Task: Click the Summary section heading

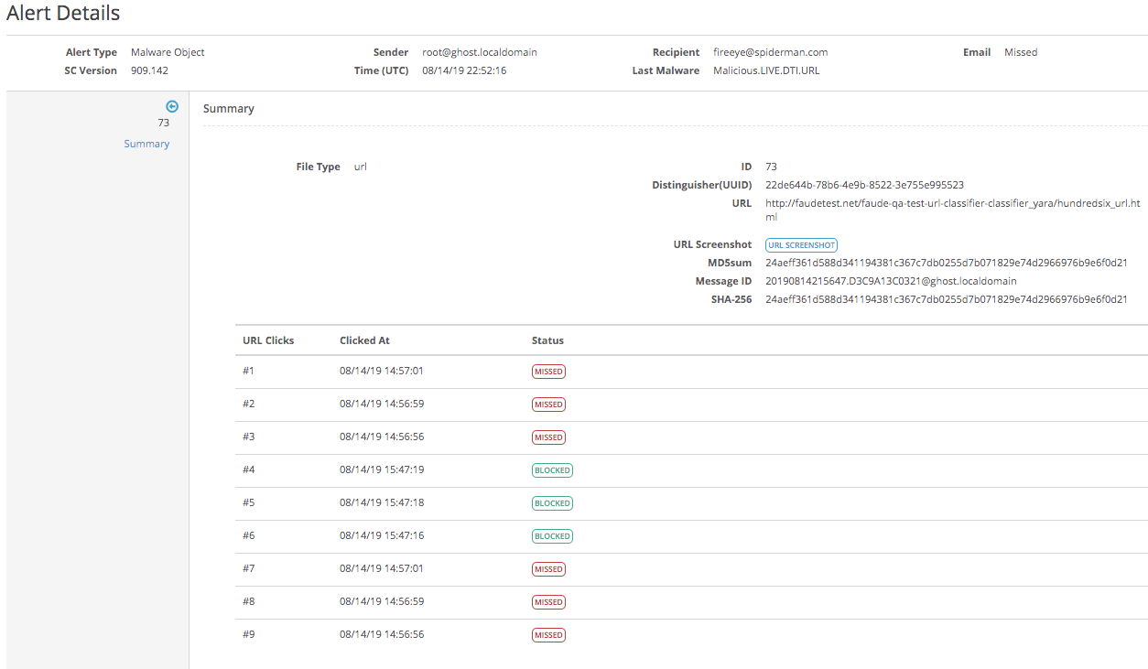Action: (x=229, y=108)
